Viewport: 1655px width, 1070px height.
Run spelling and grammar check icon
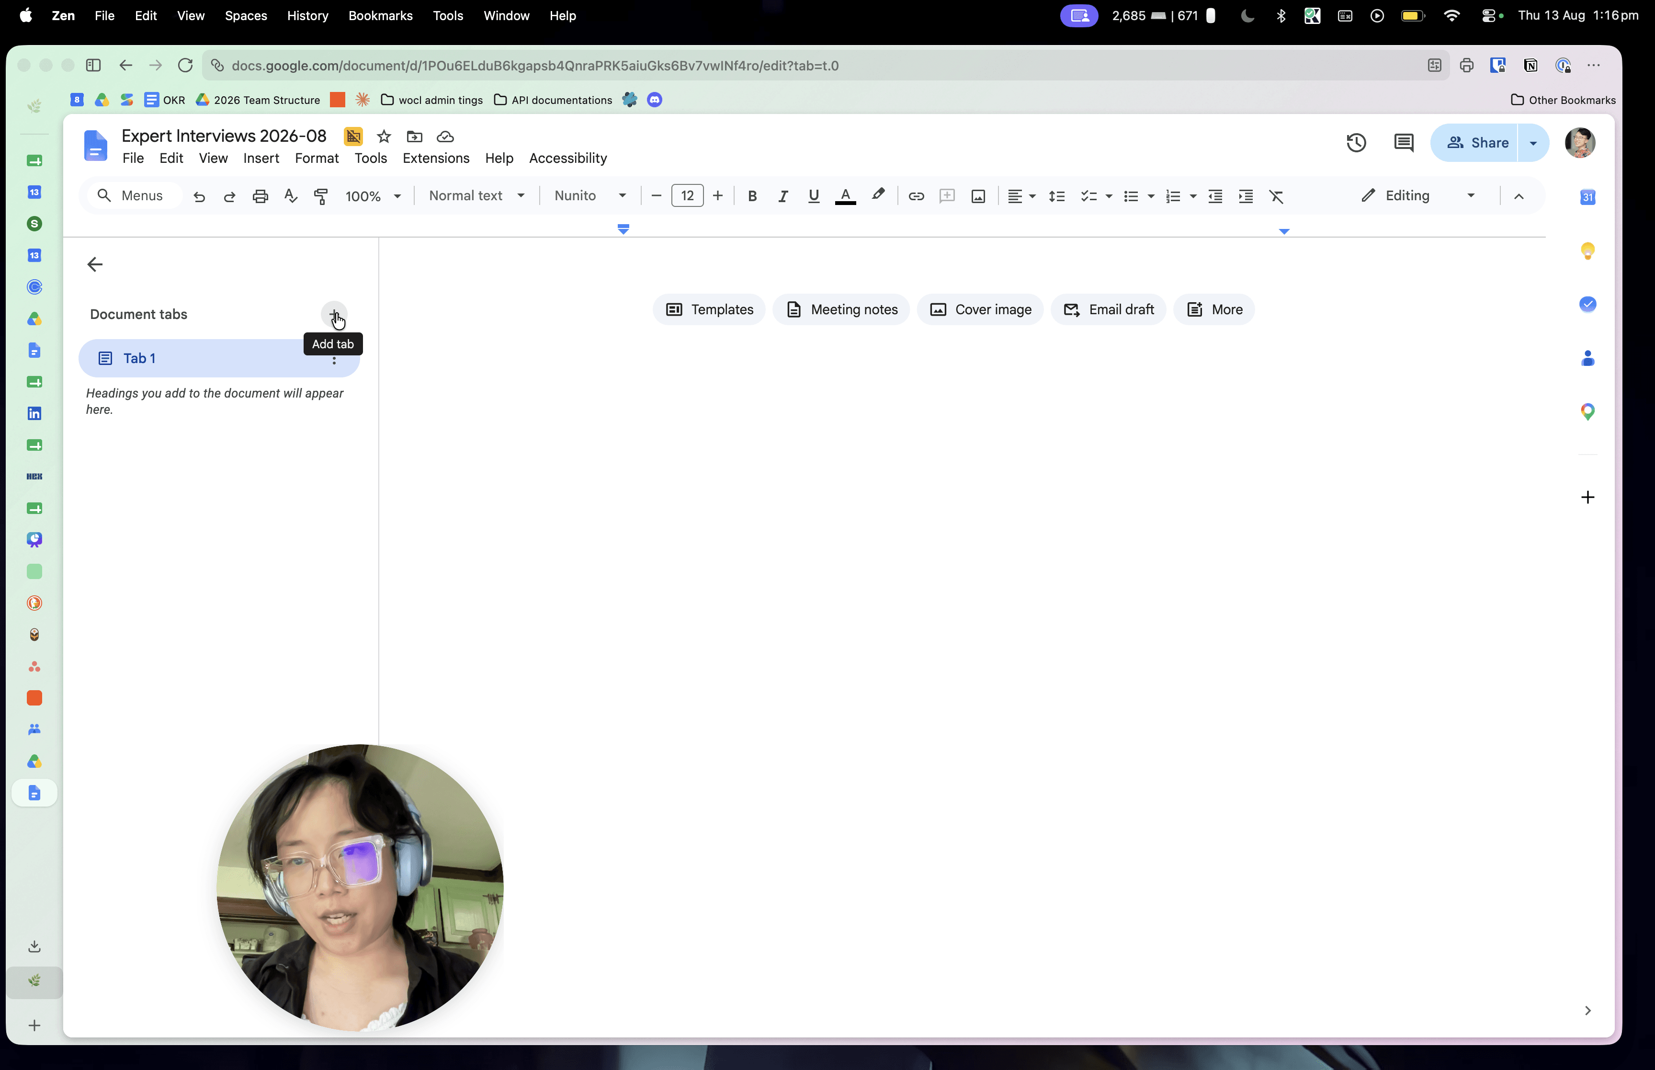pyautogui.click(x=291, y=197)
